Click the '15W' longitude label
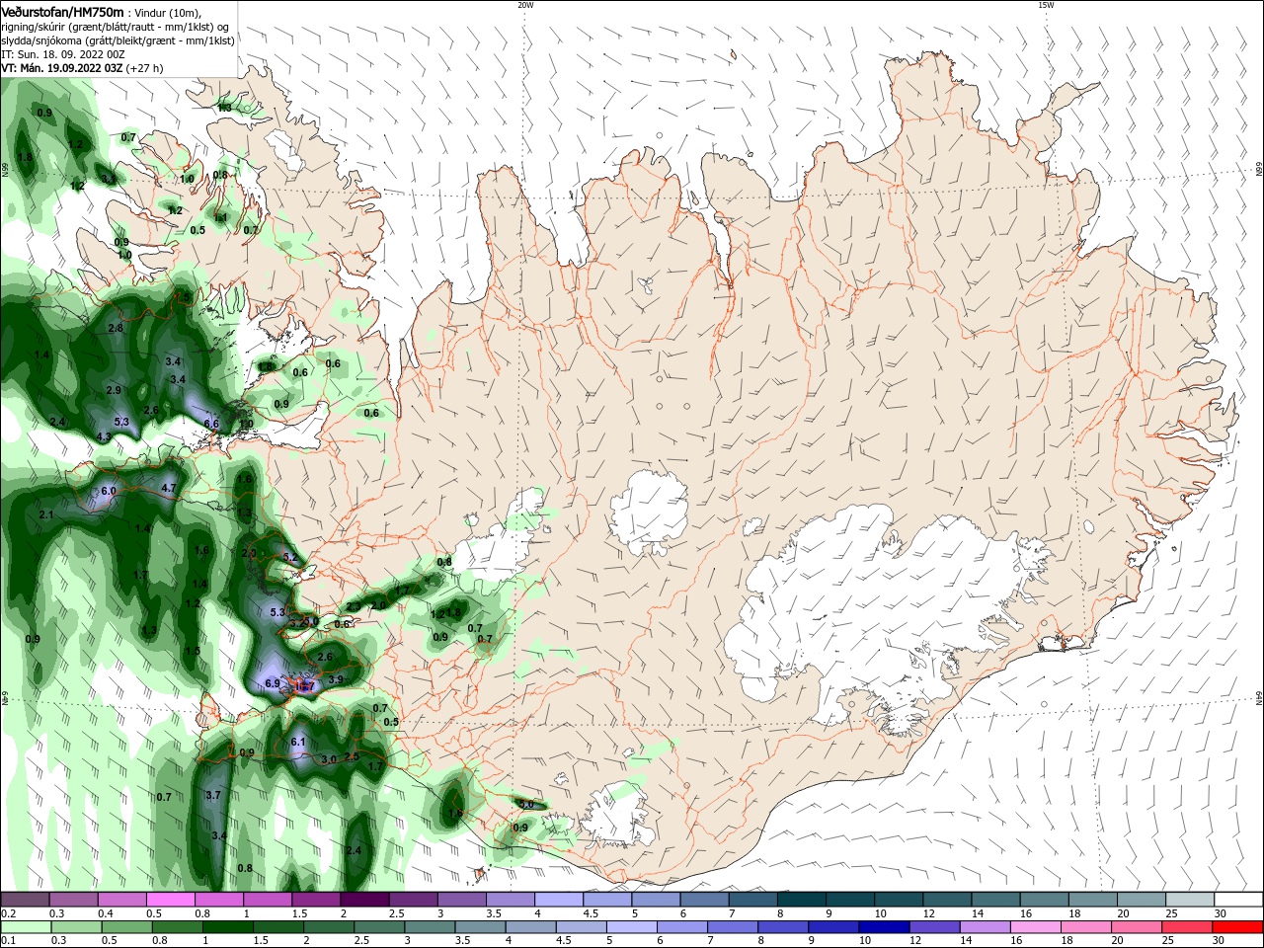The height and width of the screenshot is (948, 1264). pyautogui.click(x=1047, y=5)
